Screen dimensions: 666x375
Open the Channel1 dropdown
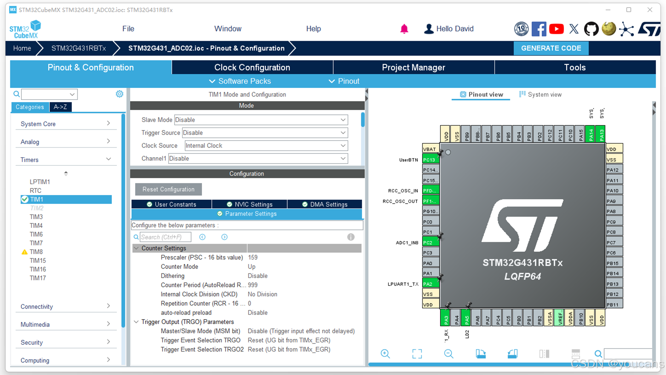tap(258, 159)
